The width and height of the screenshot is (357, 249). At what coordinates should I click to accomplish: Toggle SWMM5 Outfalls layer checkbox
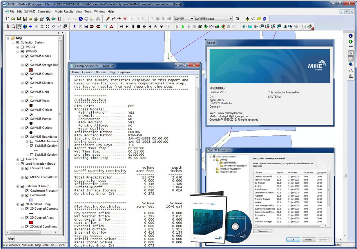(x=27, y=74)
